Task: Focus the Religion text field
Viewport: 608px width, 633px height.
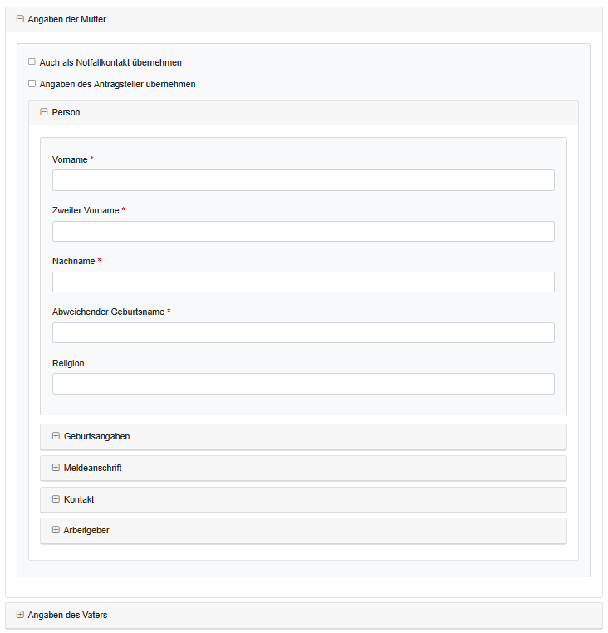Action: click(x=303, y=384)
